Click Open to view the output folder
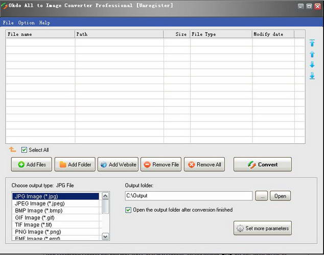 pyautogui.click(x=280, y=196)
